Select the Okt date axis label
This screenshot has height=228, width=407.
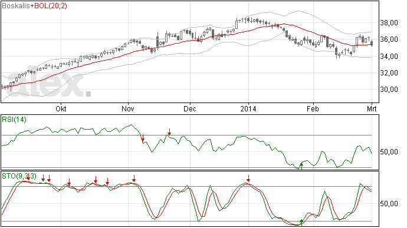pos(61,108)
